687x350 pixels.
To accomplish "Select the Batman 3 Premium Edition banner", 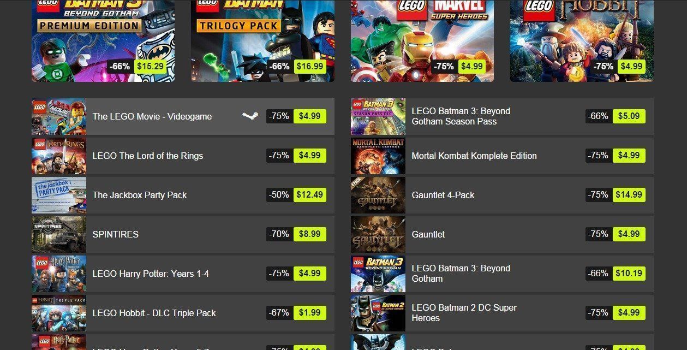I will coord(103,41).
